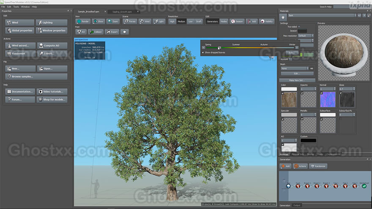Click the Add edit button in toolbar

point(252,22)
